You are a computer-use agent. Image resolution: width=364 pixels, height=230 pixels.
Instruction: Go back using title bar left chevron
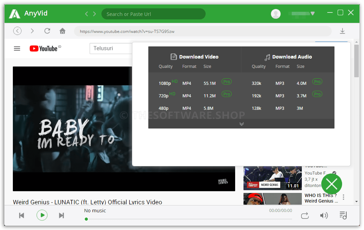[86, 14]
